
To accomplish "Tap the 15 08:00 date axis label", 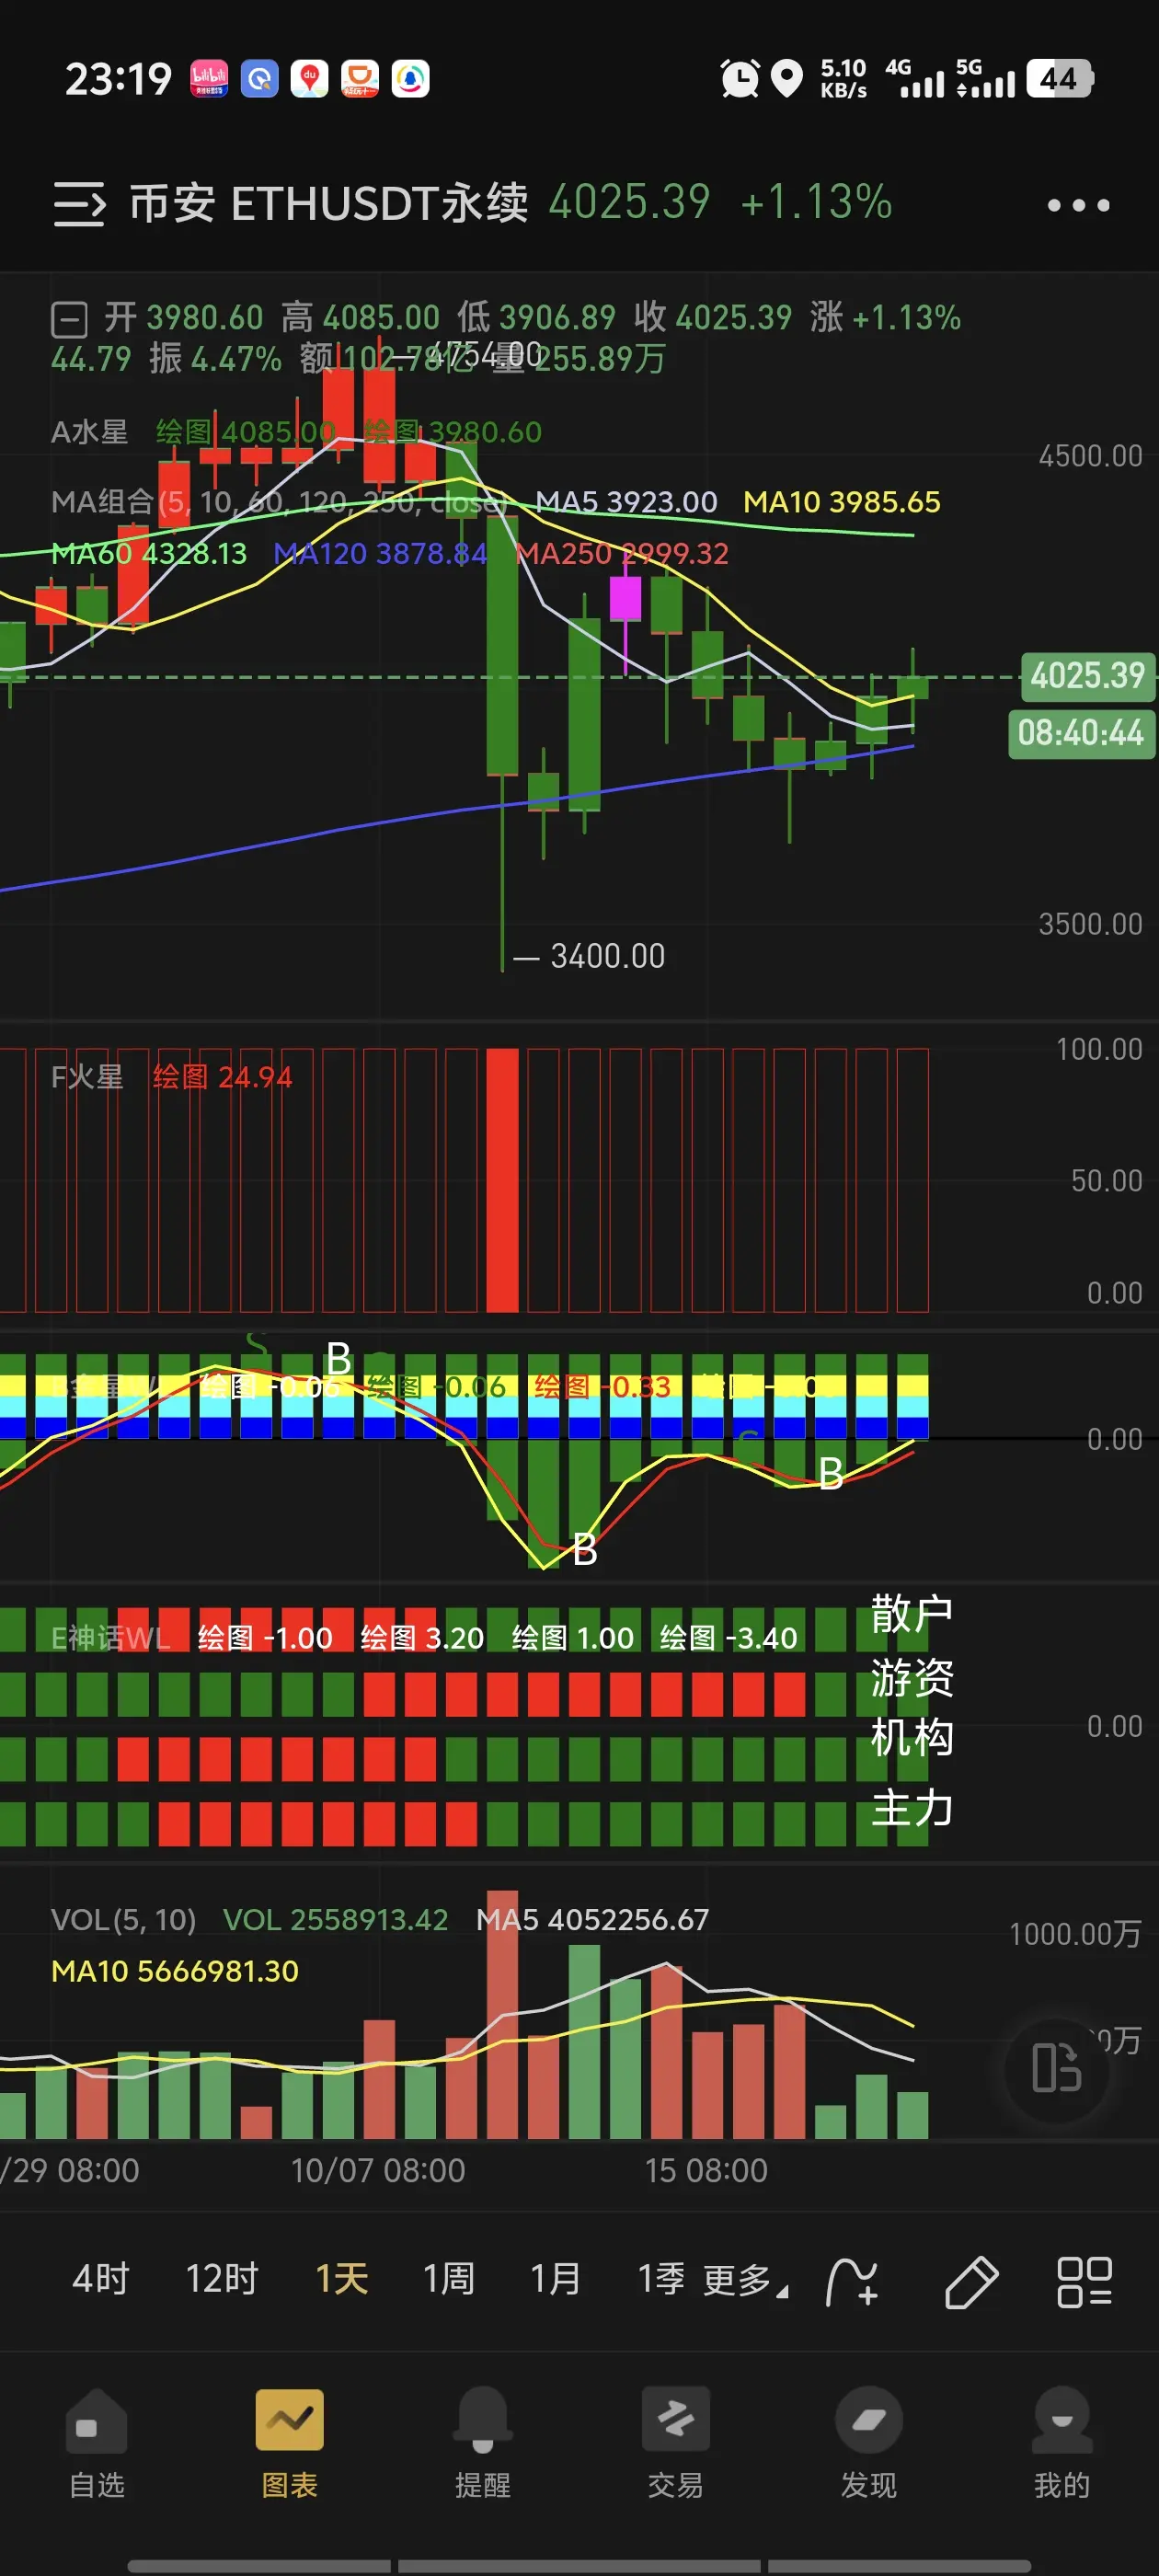I will click(706, 2171).
